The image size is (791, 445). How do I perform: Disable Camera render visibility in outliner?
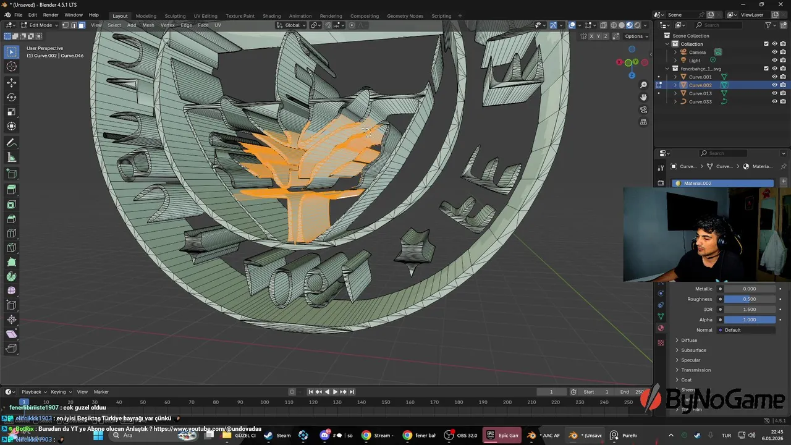pos(783,52)
